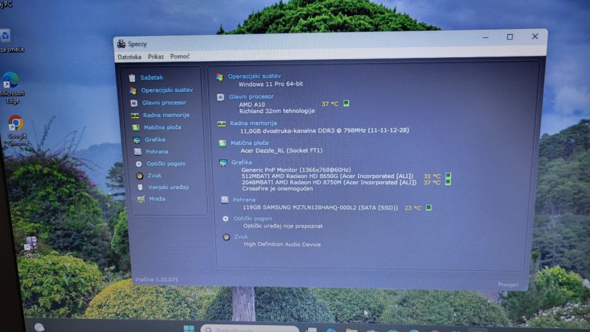Click the RAM icon in summary pane
Image resolution: width=590 pixels, height=332 pixels.
[221, 124]
